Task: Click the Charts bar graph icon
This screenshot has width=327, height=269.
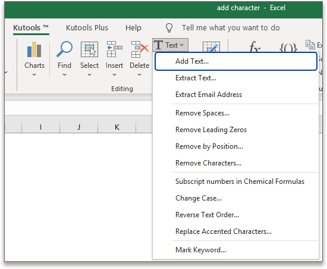Action: click(x=34, y=49)
